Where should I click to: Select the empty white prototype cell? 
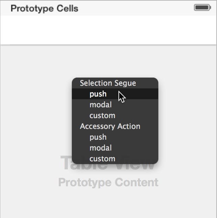[108, 30]
